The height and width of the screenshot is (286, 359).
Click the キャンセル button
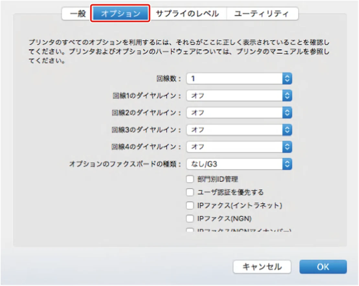click(x=262, y=267)
